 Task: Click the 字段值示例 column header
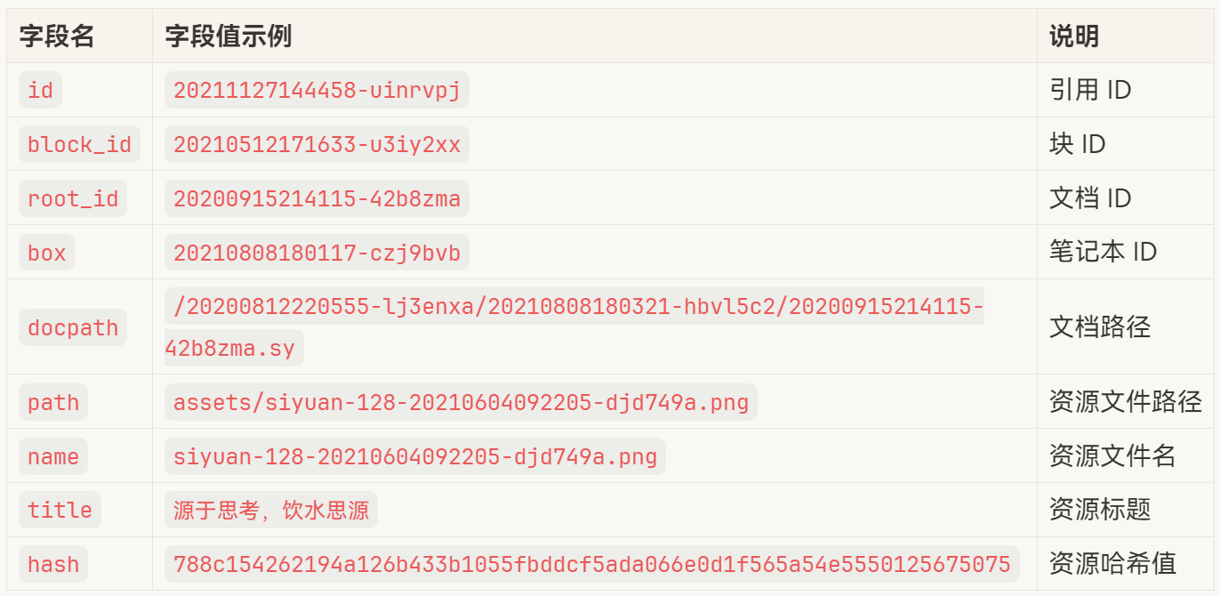click(x=229, y=36)
